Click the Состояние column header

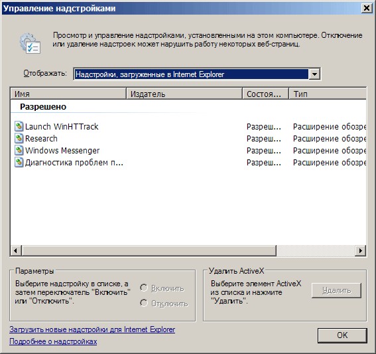(x=265, y=94)
